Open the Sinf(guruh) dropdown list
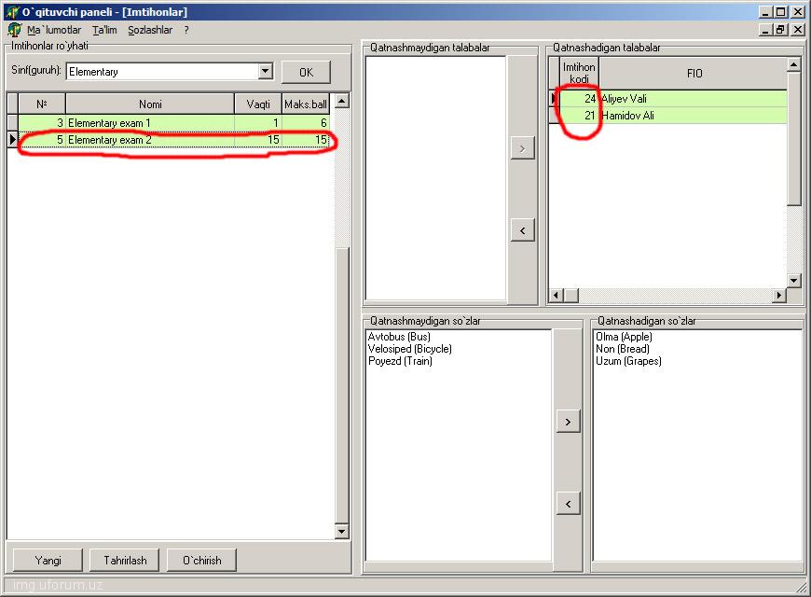 click(265, 72)
